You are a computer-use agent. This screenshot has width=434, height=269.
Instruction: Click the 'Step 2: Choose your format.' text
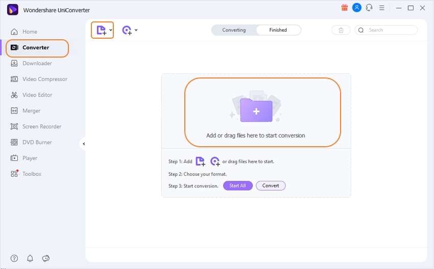[x=198, y=174]
